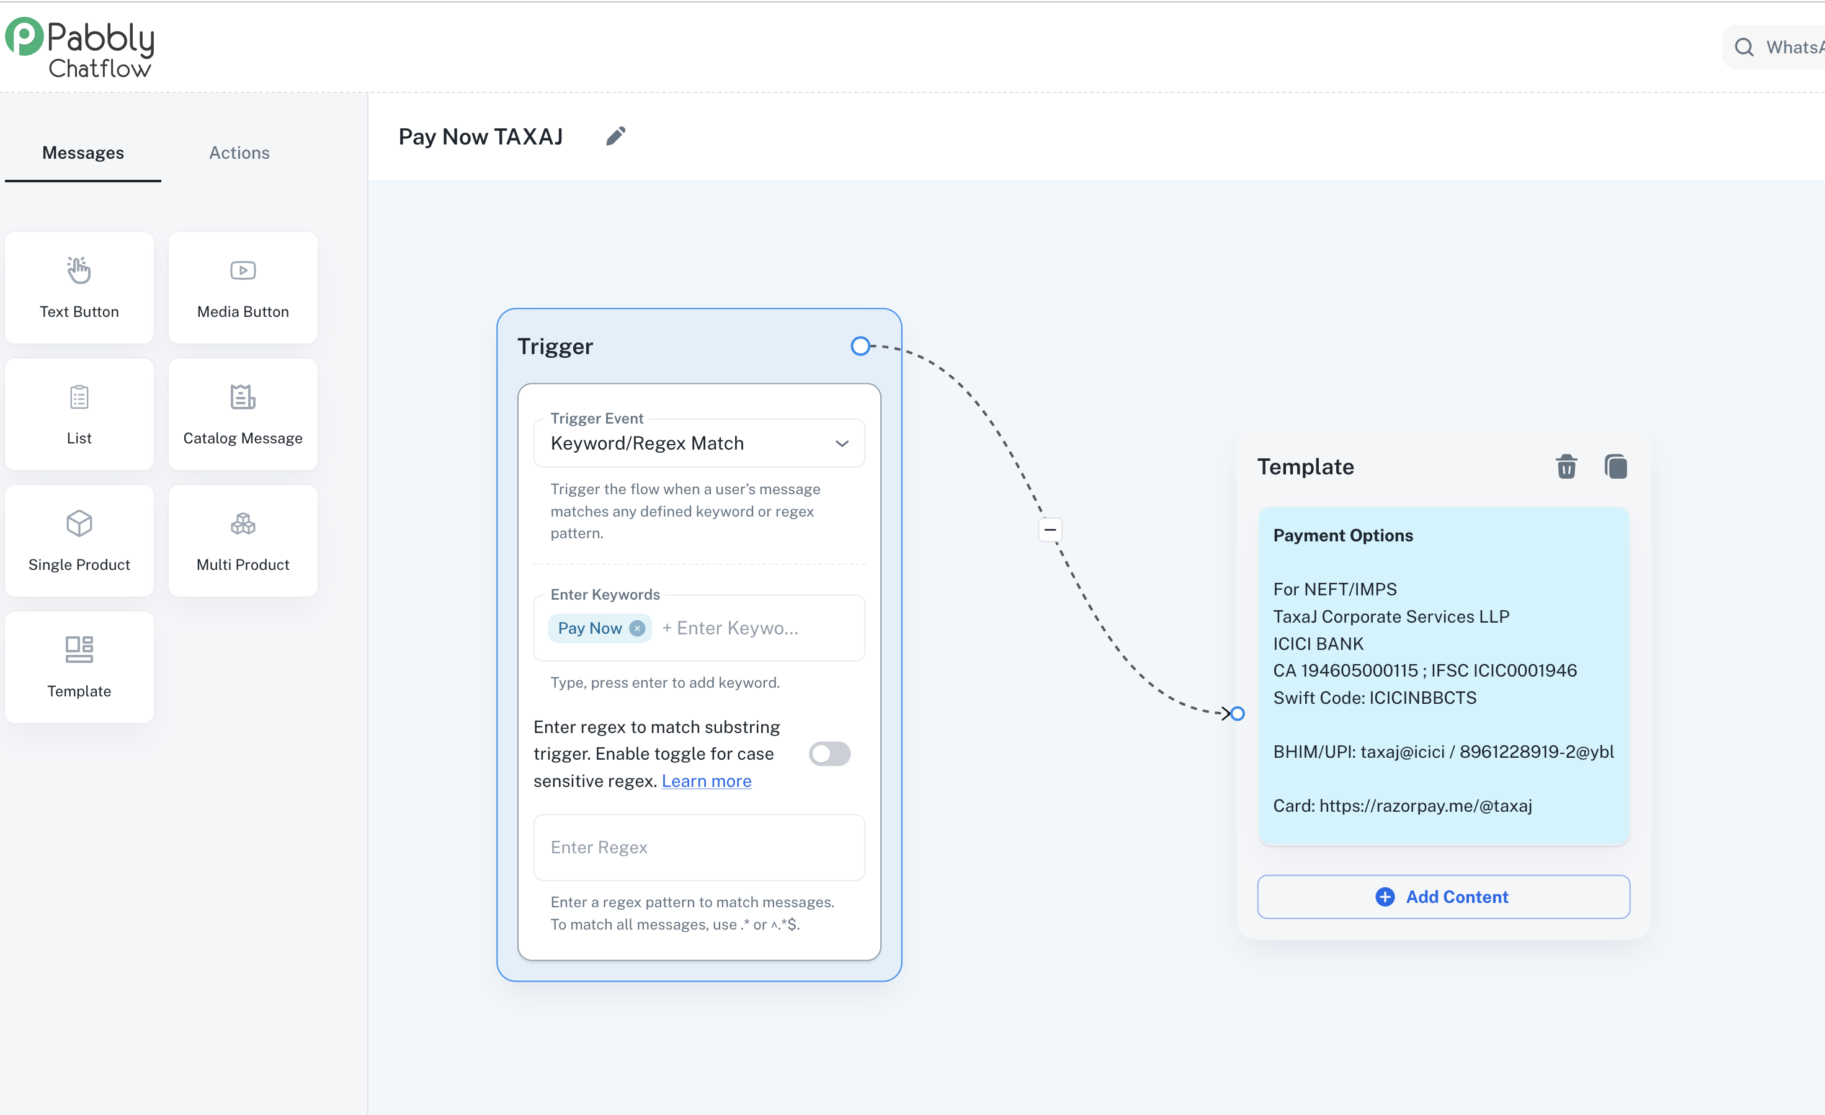Select the Single Product block

79,541
